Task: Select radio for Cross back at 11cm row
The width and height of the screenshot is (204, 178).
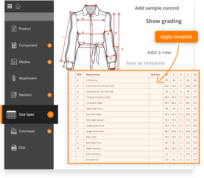Action: 71,91
